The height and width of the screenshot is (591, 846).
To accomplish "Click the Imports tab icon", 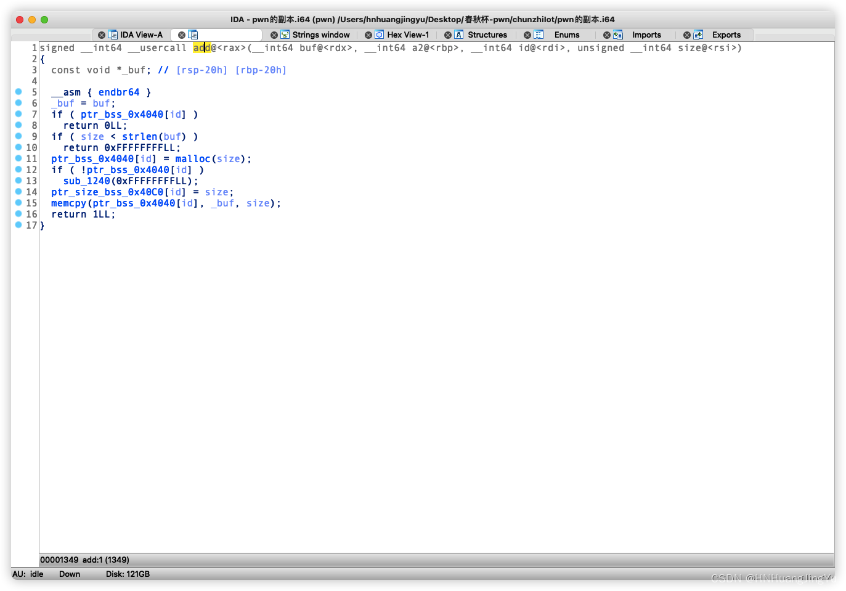I will click(x=618, y=35).
